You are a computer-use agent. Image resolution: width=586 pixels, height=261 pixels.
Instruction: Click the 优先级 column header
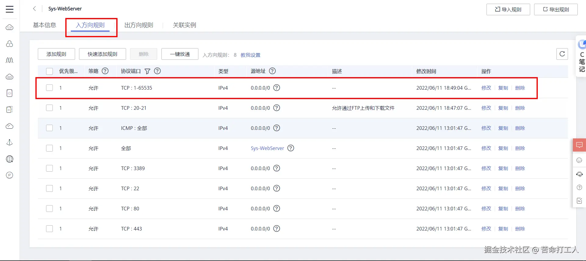[x=68, y=71]
